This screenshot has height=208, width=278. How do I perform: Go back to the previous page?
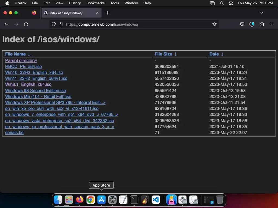[7, 24]
